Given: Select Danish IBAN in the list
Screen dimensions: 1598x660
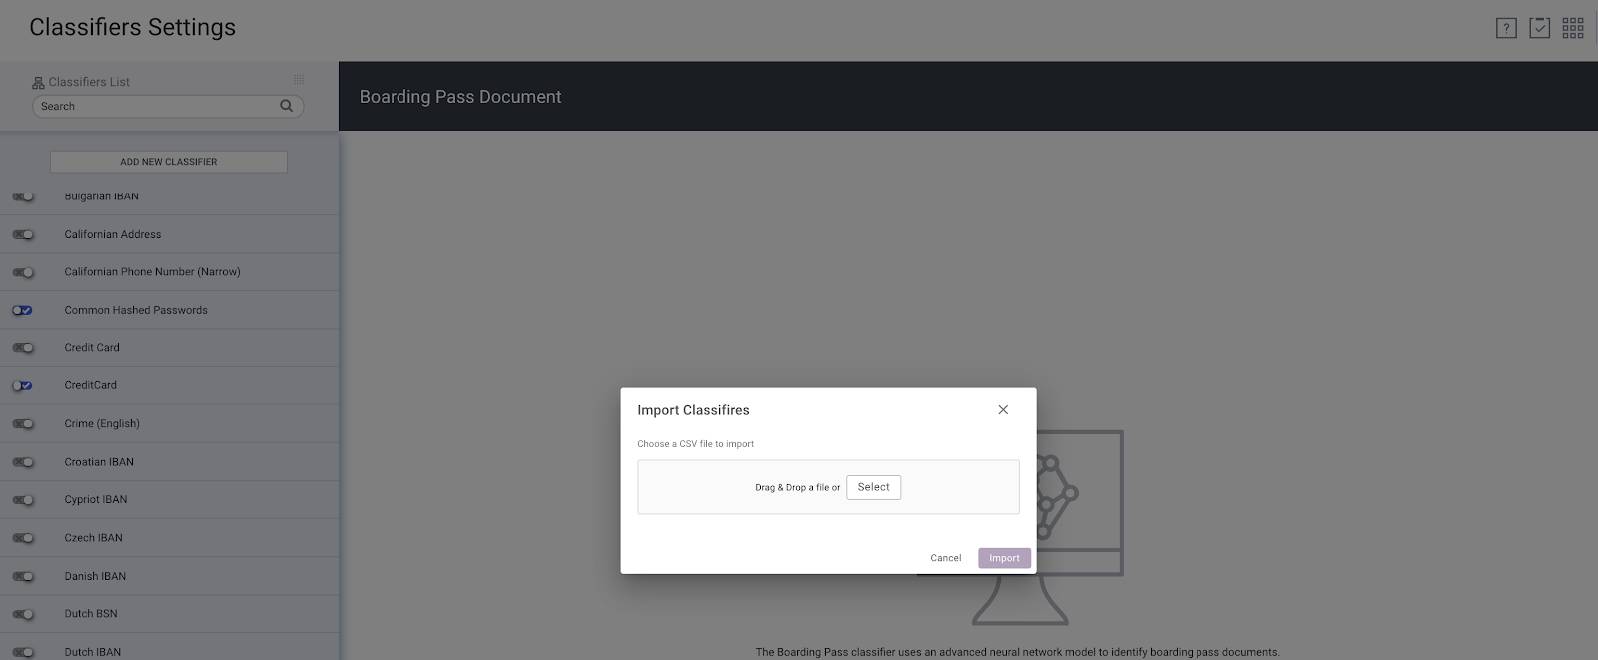Looking at the screenshot, I should coord(169,576).
